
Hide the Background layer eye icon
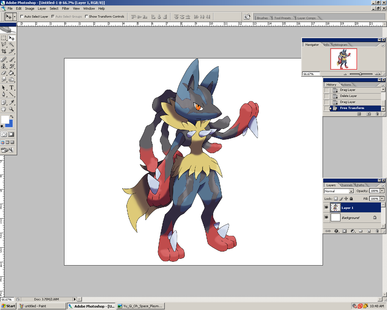pos(326,217)
